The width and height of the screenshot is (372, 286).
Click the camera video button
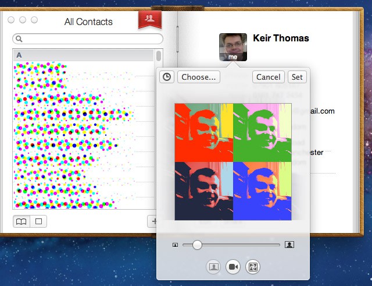233,266
